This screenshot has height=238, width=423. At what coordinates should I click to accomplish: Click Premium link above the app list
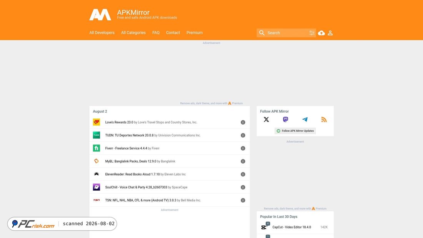point(237,103)
